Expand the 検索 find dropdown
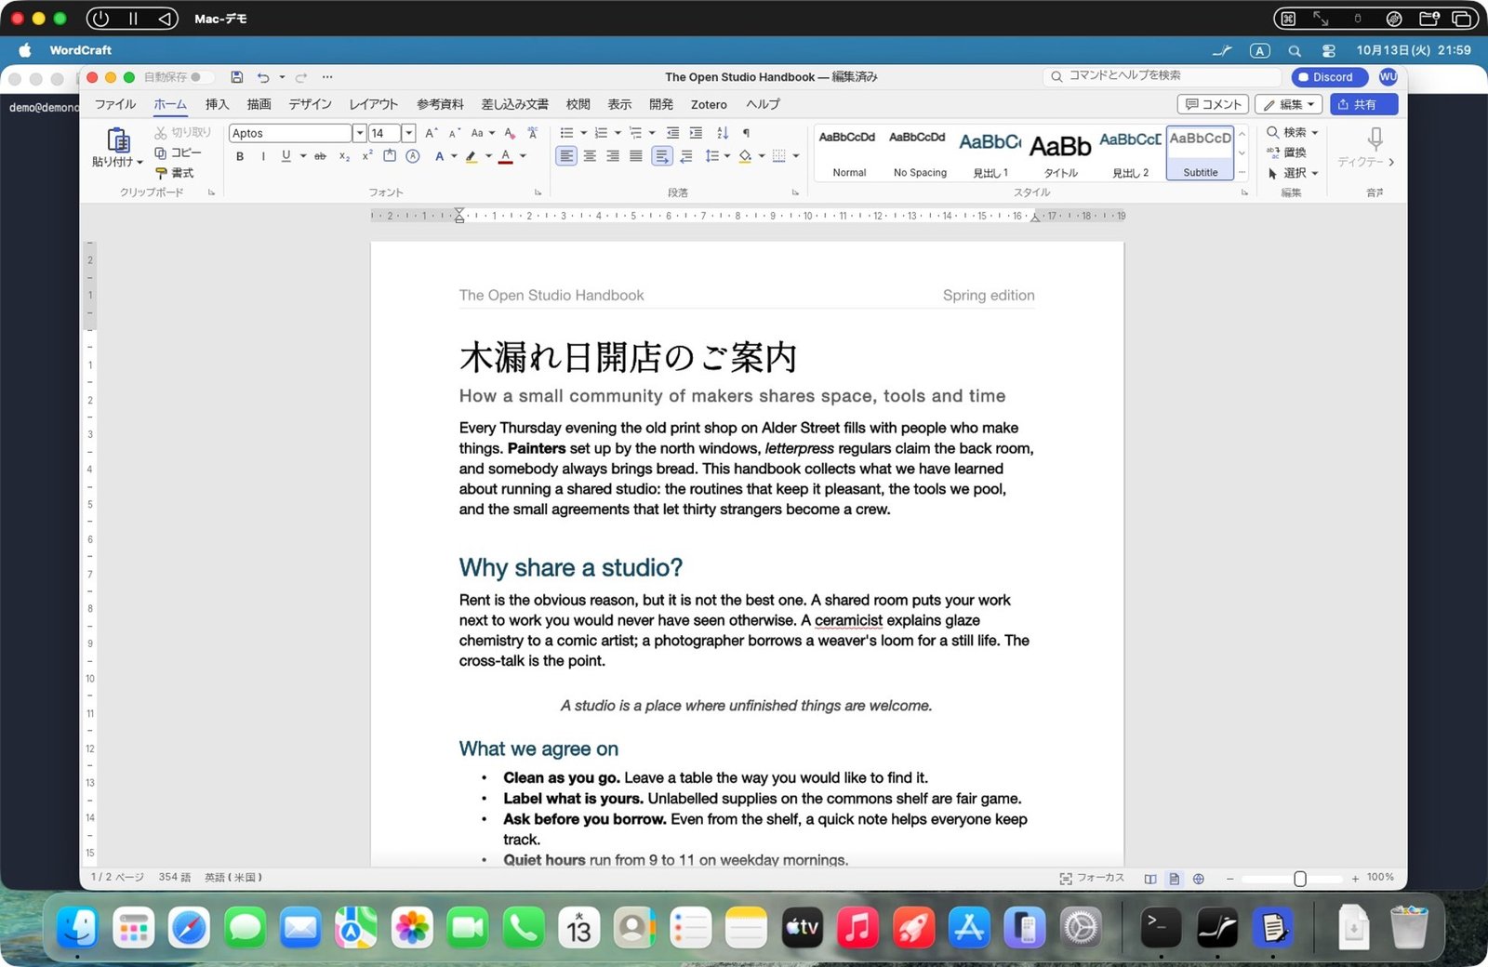 [1315, 133]
